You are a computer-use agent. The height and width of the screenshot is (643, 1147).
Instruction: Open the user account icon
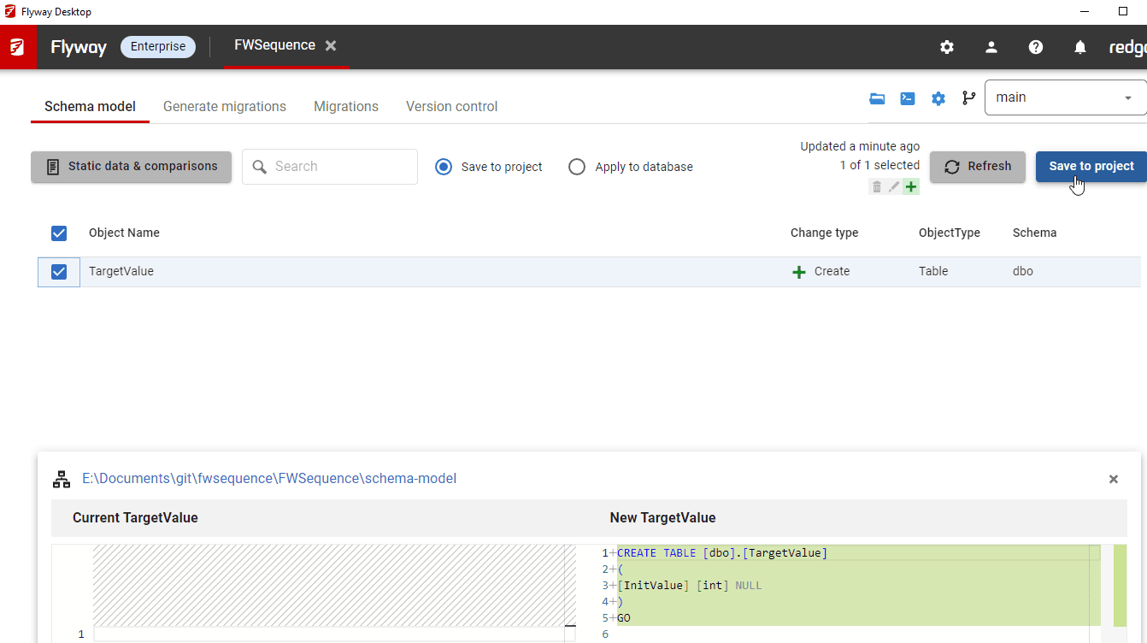tap(991, 47)
